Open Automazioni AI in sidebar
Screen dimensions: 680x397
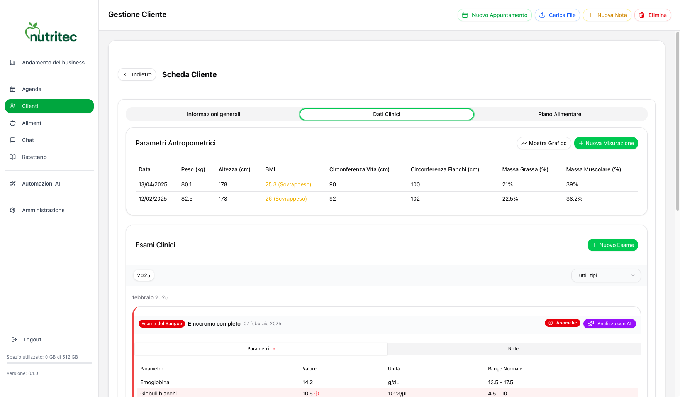49,184
